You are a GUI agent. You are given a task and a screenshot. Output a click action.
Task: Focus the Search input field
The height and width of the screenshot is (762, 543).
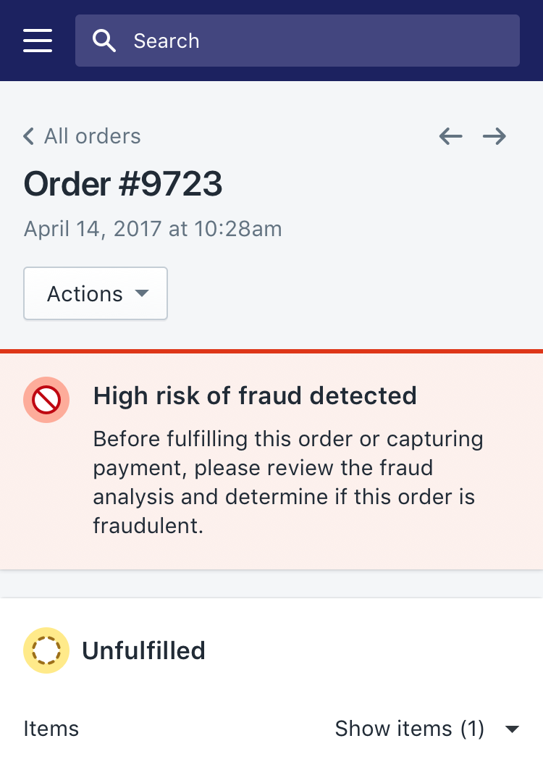pyautogui.click(x=298, y=41)
